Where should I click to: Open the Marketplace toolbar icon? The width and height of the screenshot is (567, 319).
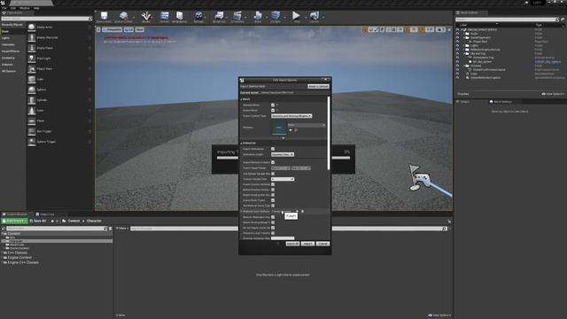(179, 17)
